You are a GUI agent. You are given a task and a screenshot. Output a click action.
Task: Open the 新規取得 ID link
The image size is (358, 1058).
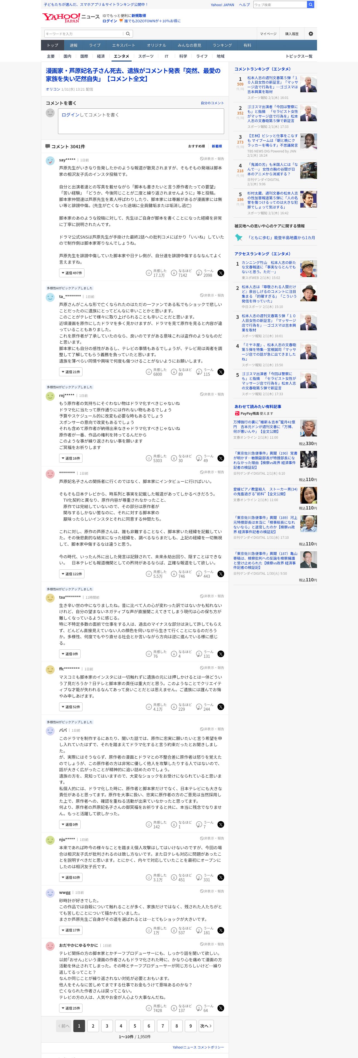click(139, 16)
